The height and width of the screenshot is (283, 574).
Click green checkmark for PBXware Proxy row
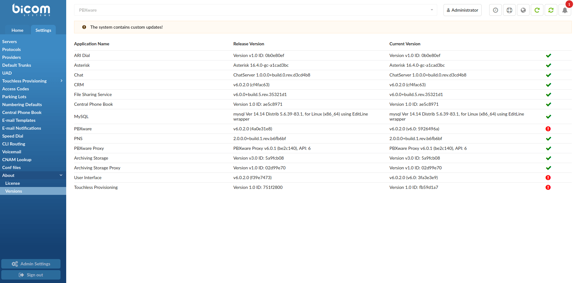coord(548,149)
